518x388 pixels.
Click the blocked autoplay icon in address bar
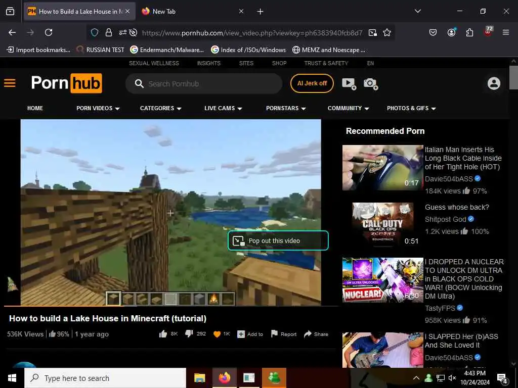tap(133, 32)
